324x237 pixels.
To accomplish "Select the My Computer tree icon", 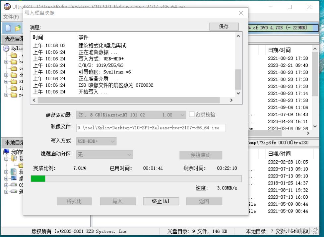I will point(6,152).
